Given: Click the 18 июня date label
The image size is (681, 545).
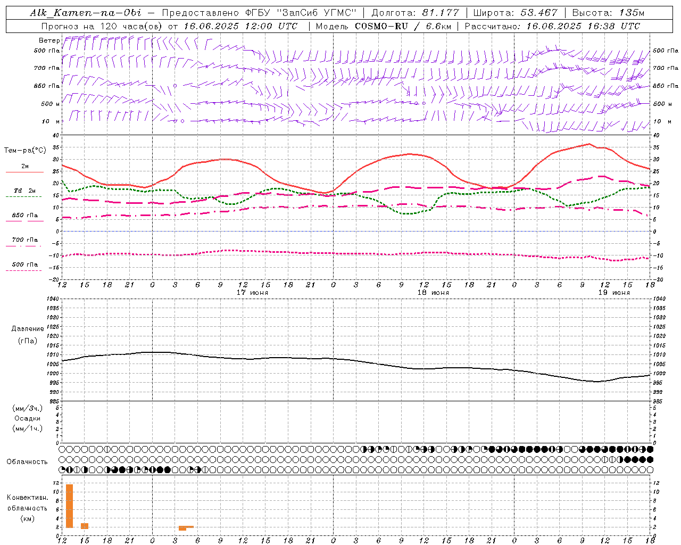Looking at the screenshot, I should (x=433, y=293).
